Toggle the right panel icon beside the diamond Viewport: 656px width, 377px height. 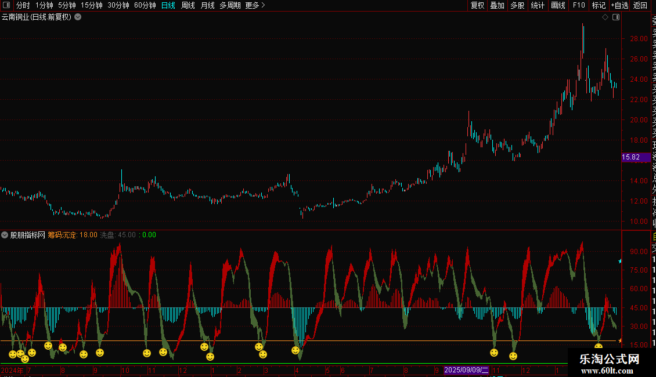pos(616,17)
